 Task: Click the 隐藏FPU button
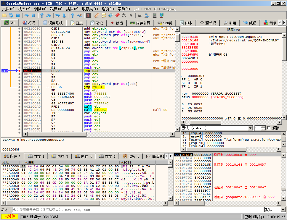click(x=233, y=30)
